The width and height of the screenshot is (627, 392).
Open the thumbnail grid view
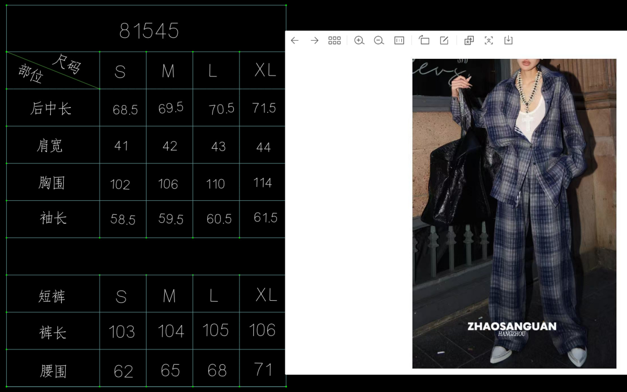(334, 40)
